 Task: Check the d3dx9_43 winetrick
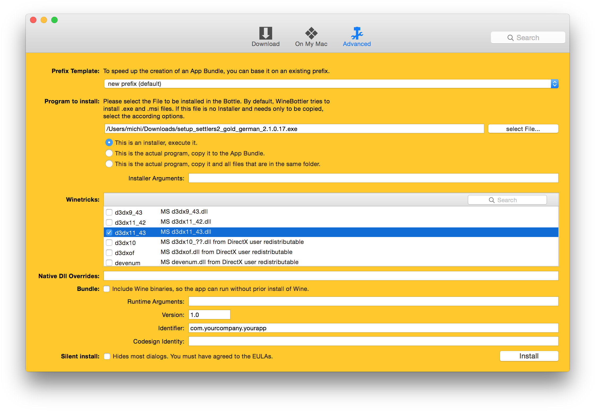(109, 212)
